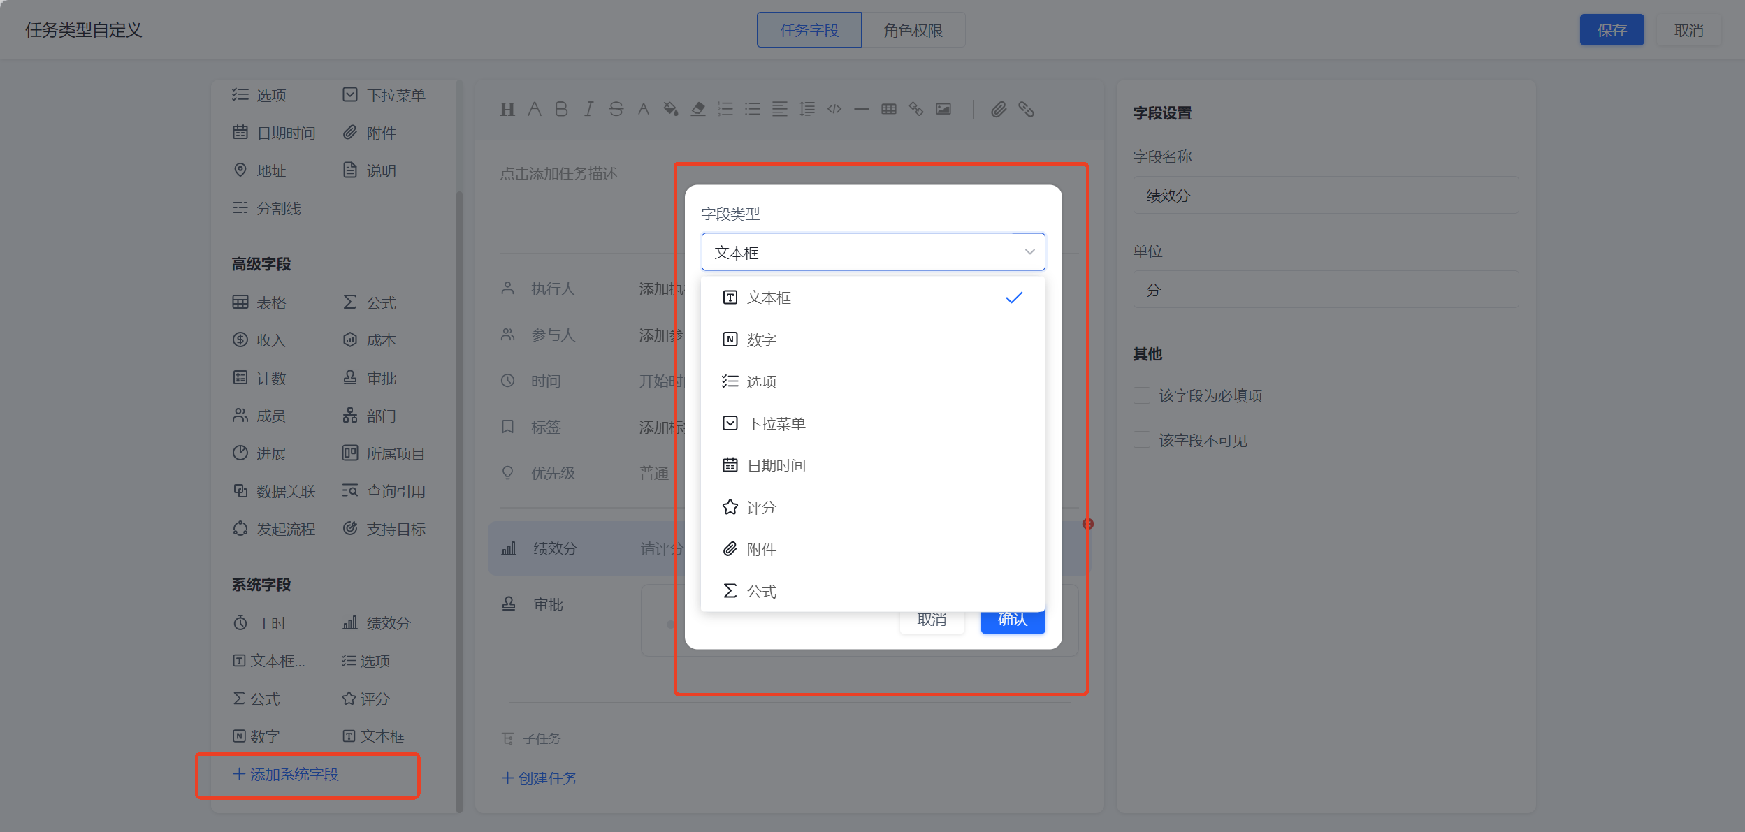Click the 单位 input field with 分

tap(1326, 290)
